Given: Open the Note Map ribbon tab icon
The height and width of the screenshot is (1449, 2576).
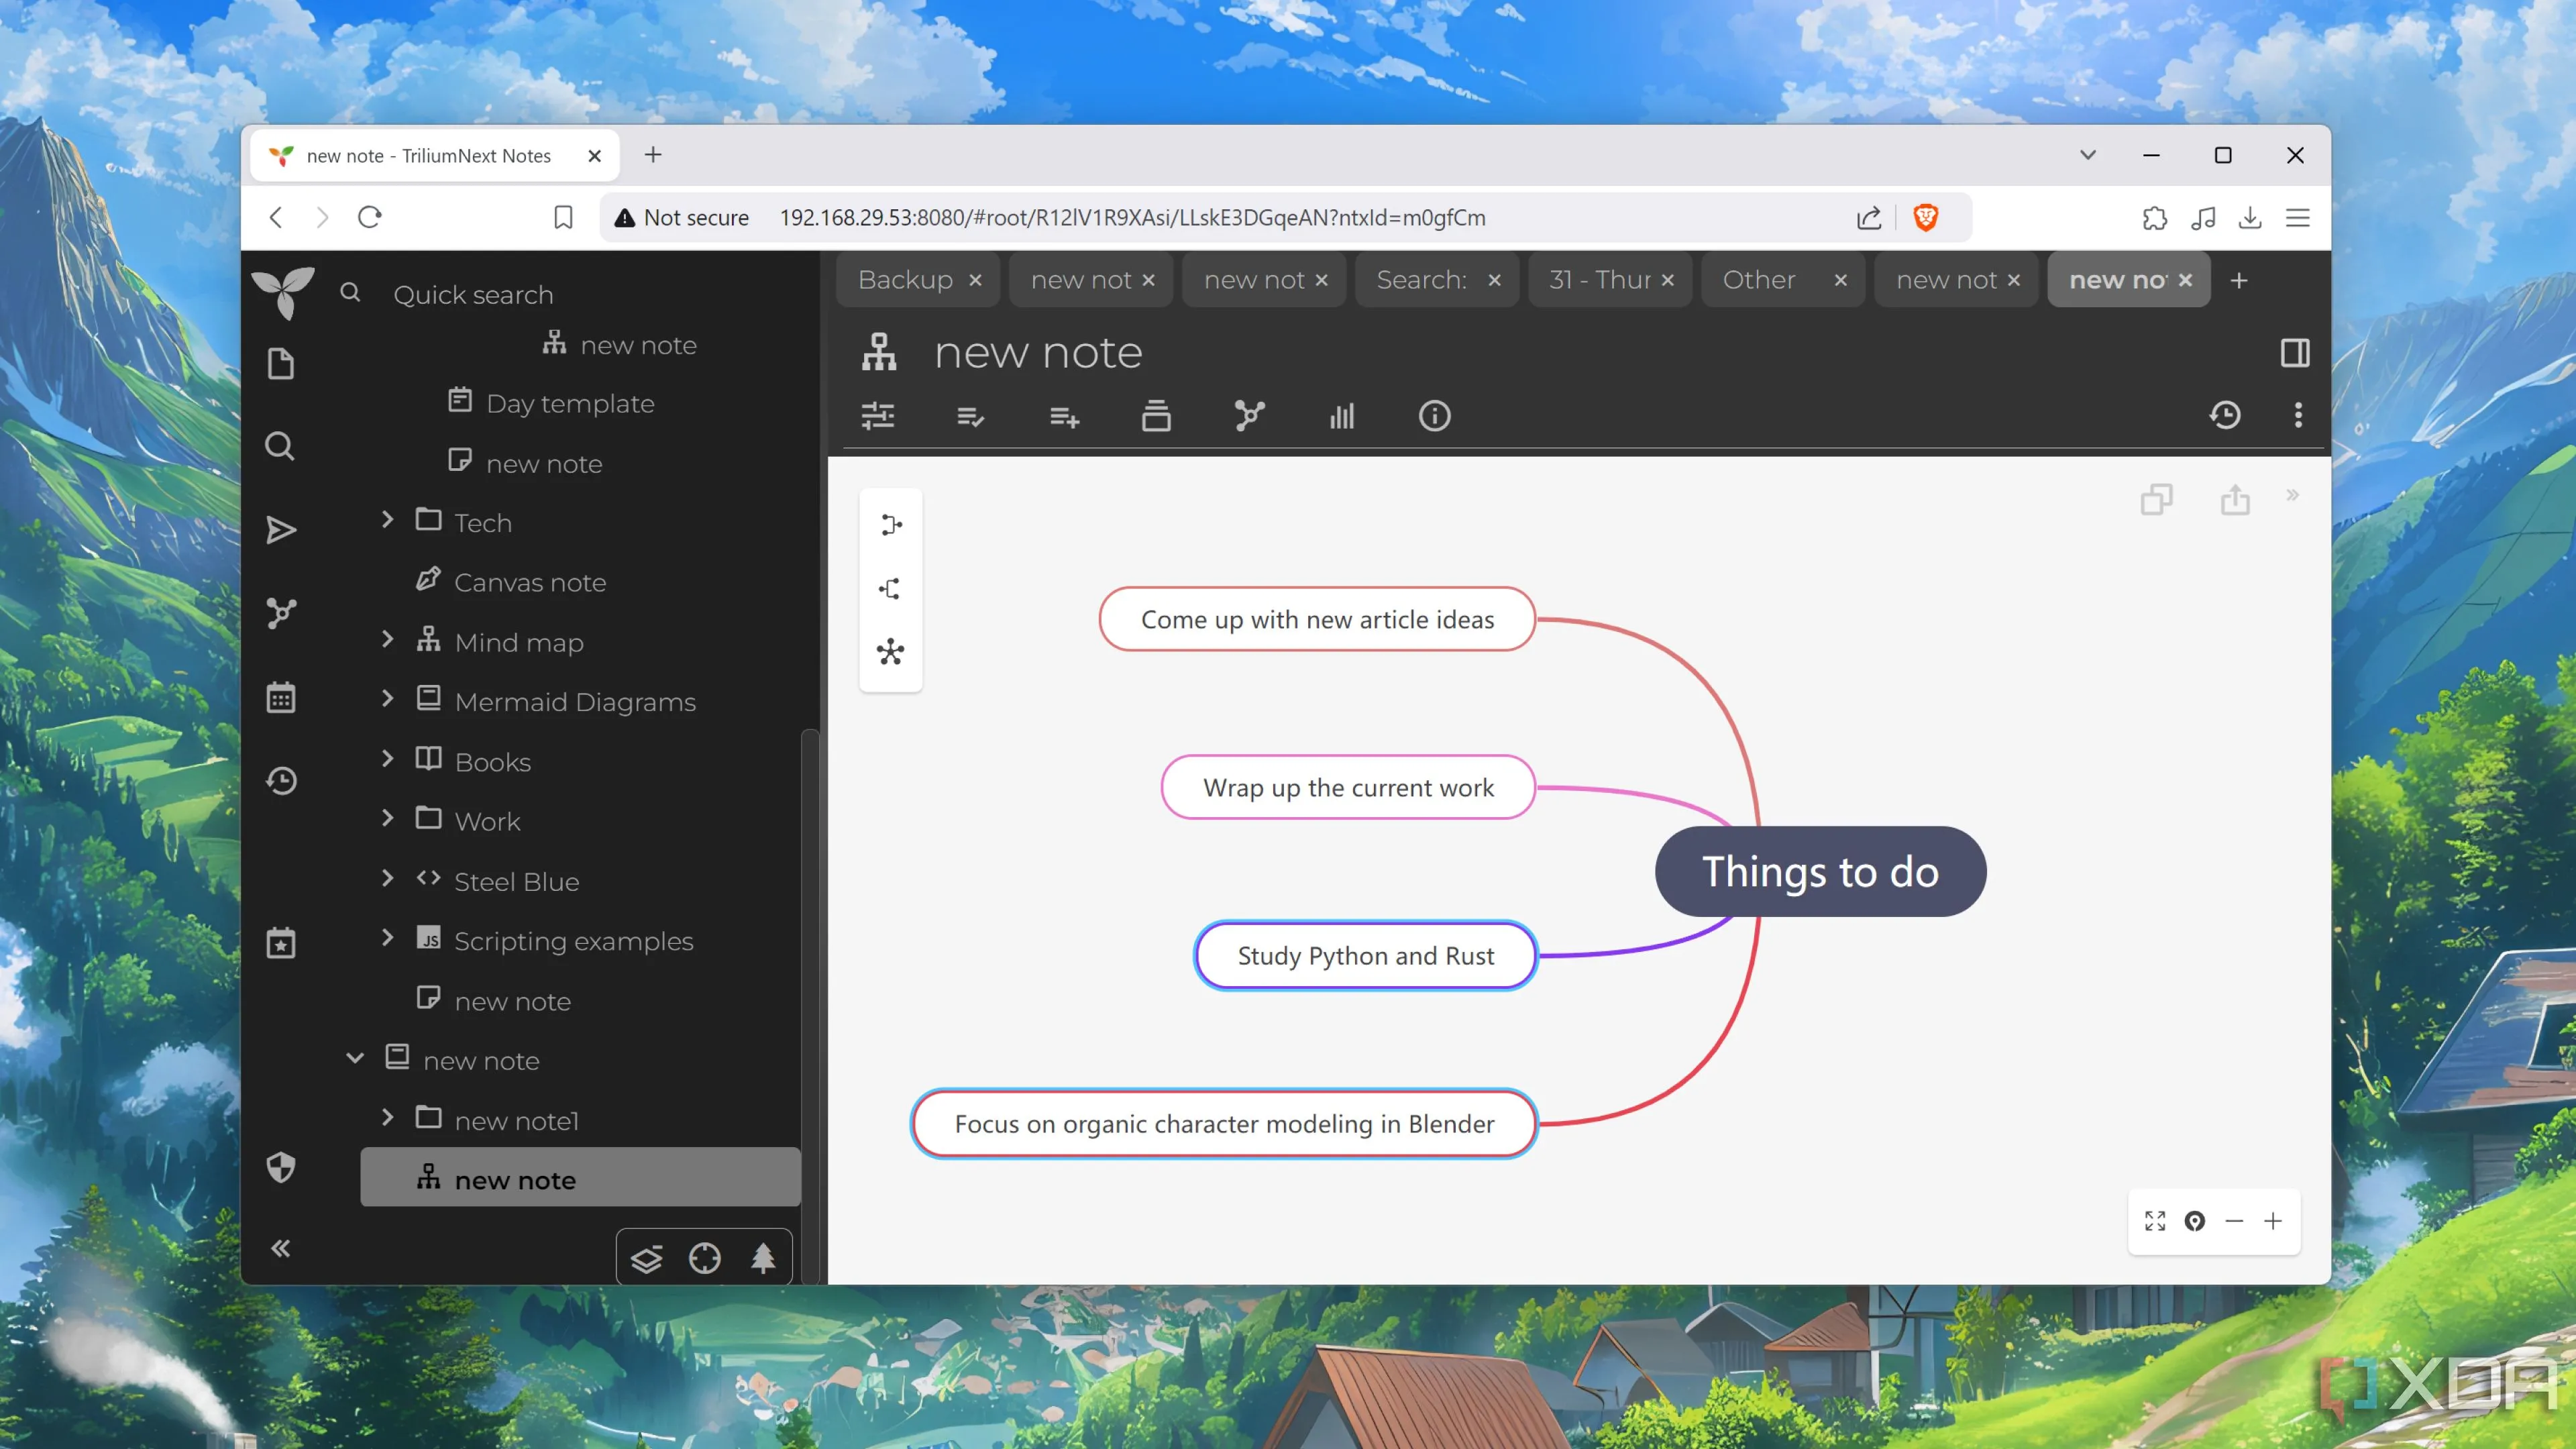Looking at the screenshot, I should point(1249,416).
